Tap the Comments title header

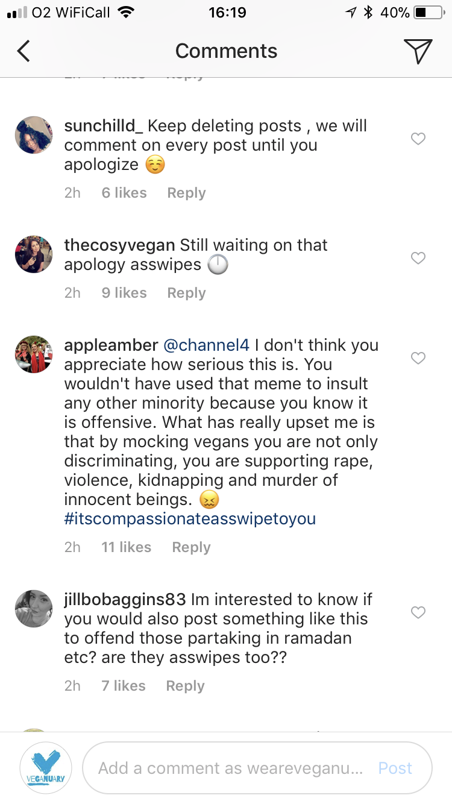coord(226,51)
